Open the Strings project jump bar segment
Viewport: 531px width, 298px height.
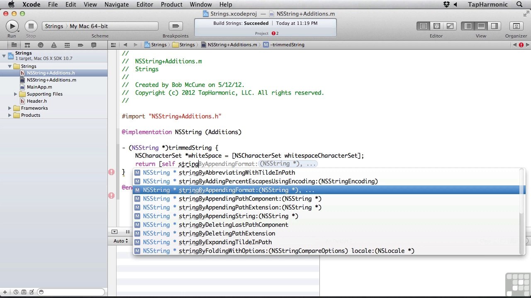pos(156,45)
